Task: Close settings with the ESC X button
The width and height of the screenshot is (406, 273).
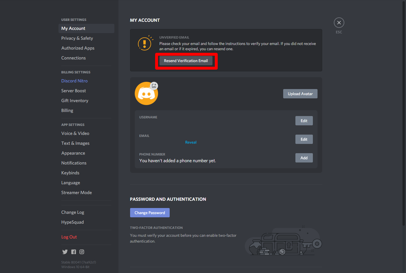Action: pyautogui.click(x=339, y=23)
